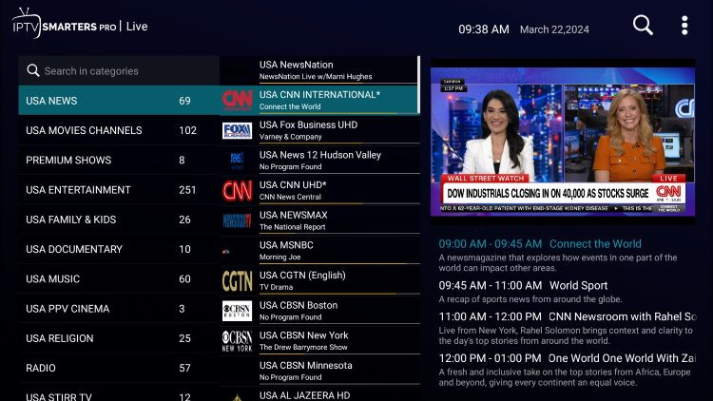Click the CNN logo beside USA CNN INTERNATIONAL
Viewport: 713px width, 401px height.
pos(237,101)
